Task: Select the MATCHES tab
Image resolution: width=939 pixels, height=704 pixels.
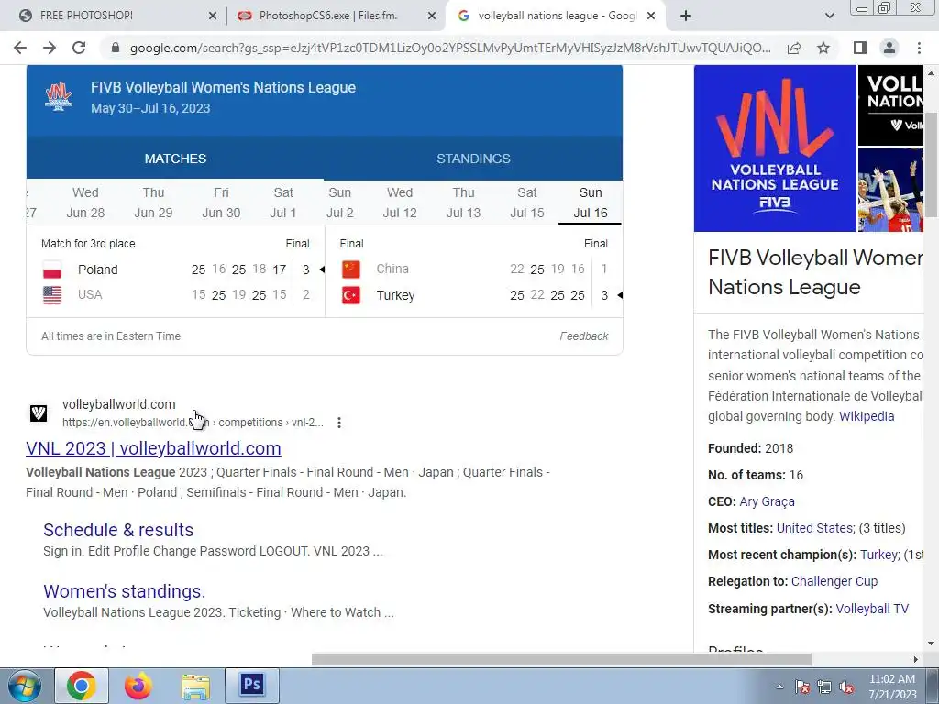Action: click(x=175, y=159)
